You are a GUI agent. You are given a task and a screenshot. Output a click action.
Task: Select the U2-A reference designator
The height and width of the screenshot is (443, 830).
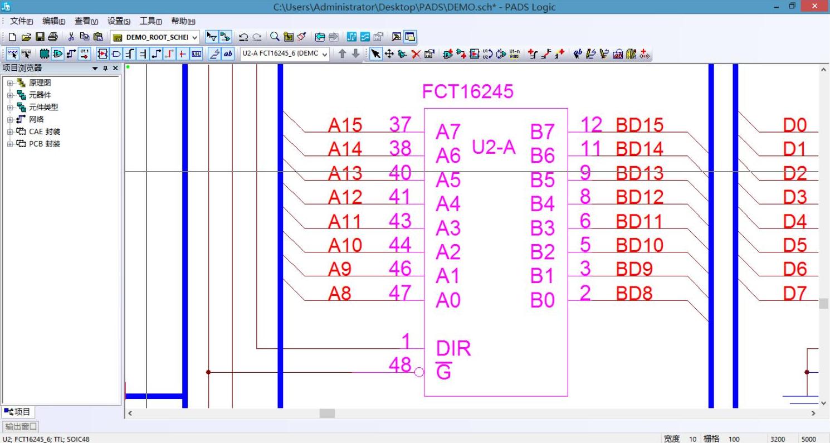(494, 148)
